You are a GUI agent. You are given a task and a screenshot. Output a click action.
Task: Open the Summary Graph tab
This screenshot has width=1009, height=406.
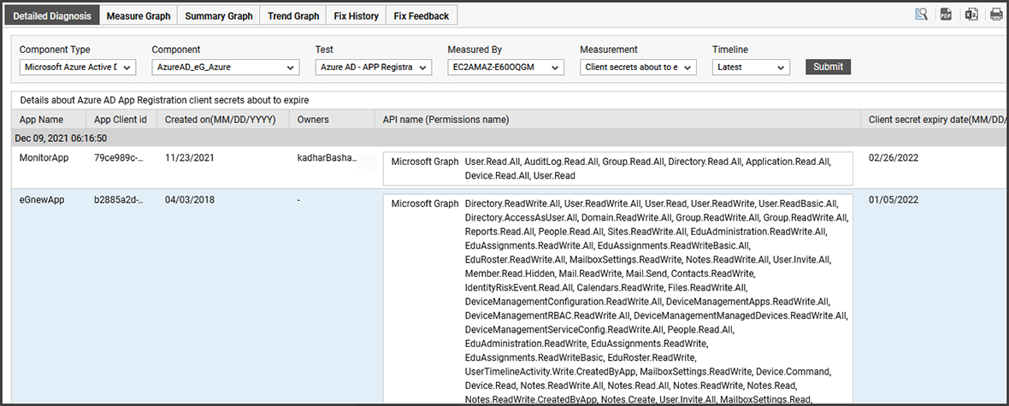219,16
